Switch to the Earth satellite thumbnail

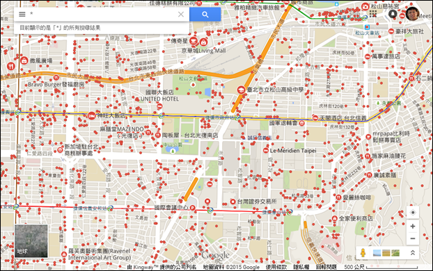pyautogui.click(x=31, y=241)
